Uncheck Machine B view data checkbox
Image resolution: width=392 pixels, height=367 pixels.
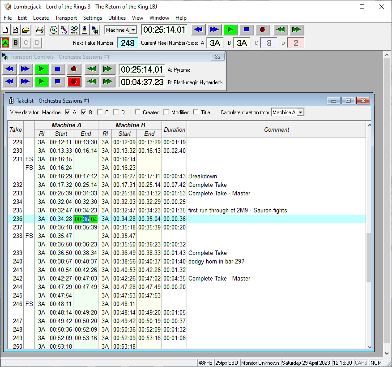tap(84, 112)
